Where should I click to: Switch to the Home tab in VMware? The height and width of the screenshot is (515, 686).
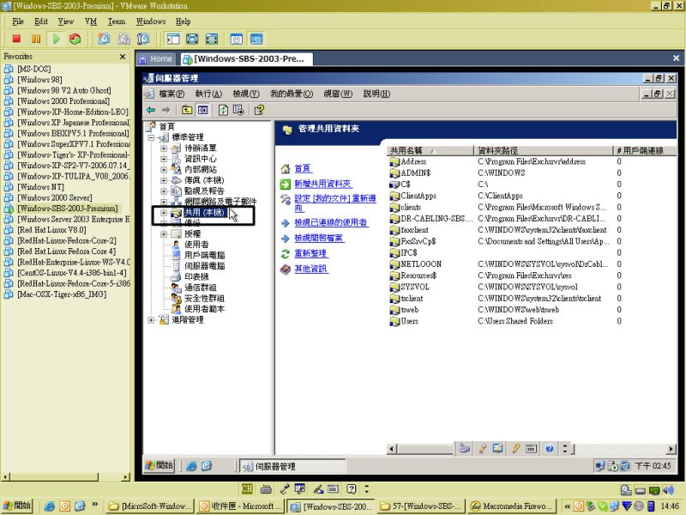(x=156, y=58)
